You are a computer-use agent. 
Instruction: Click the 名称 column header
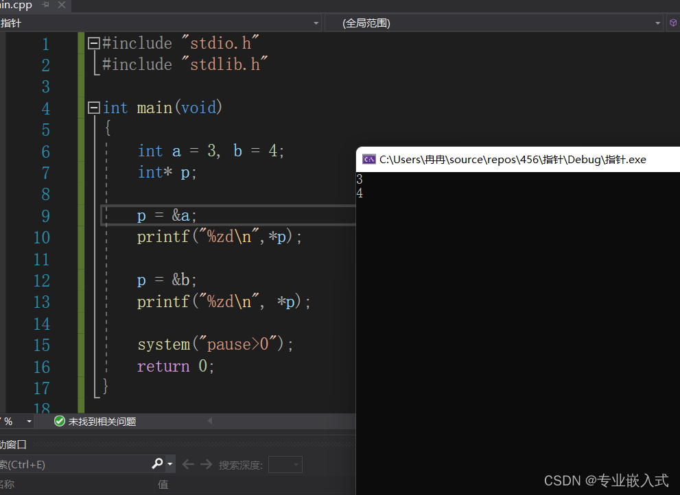(8, 485)
